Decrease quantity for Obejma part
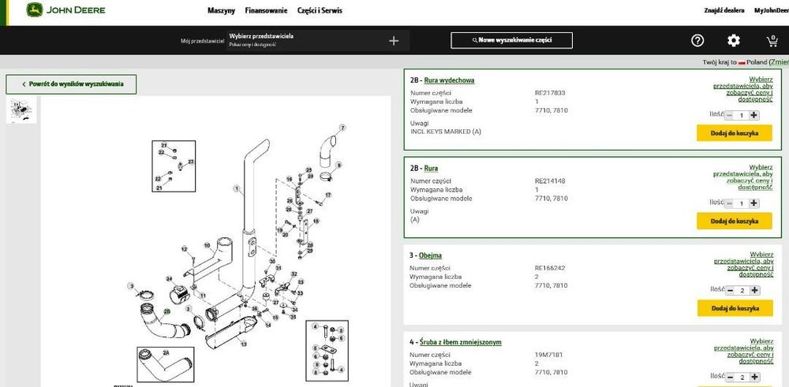 730,290
